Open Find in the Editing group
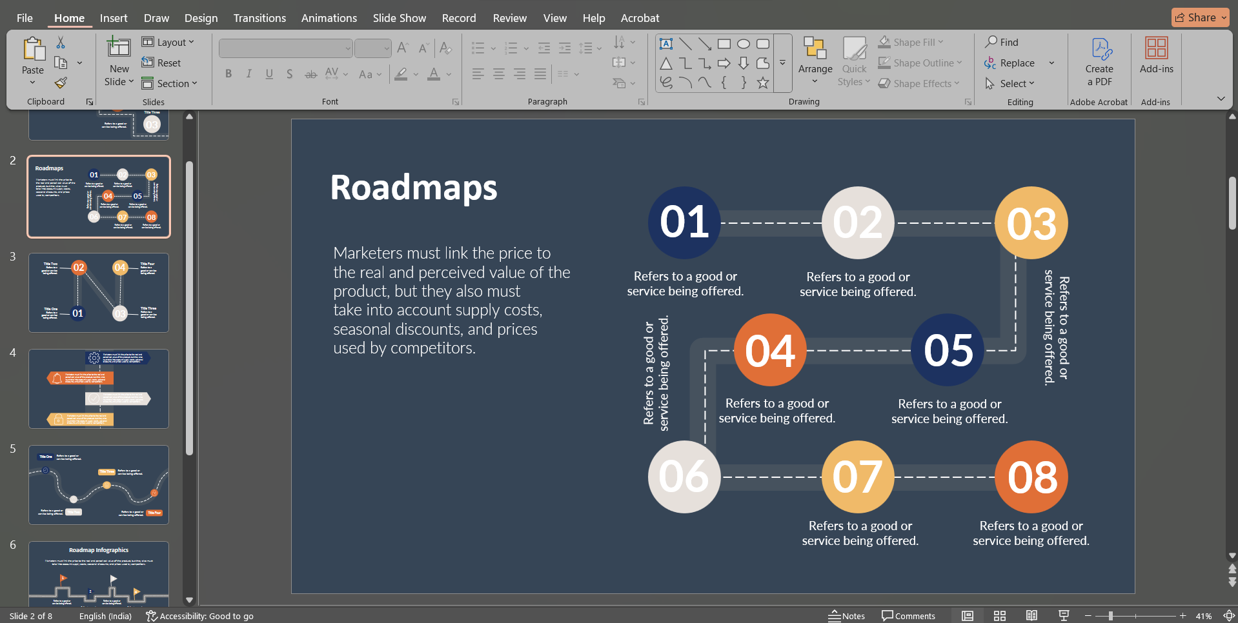The height and width of the screenshot is (623, 1238). (1002, 42)
